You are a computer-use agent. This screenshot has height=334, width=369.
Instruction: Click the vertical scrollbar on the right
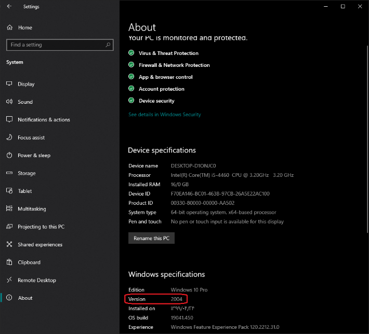pos(367,138)
